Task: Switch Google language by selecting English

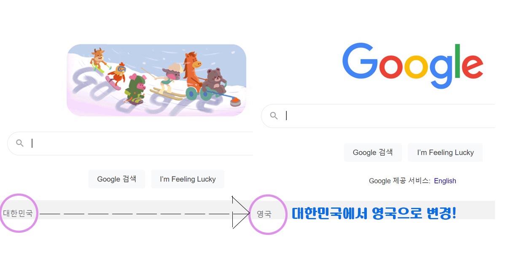Action: tap(445, 180)
